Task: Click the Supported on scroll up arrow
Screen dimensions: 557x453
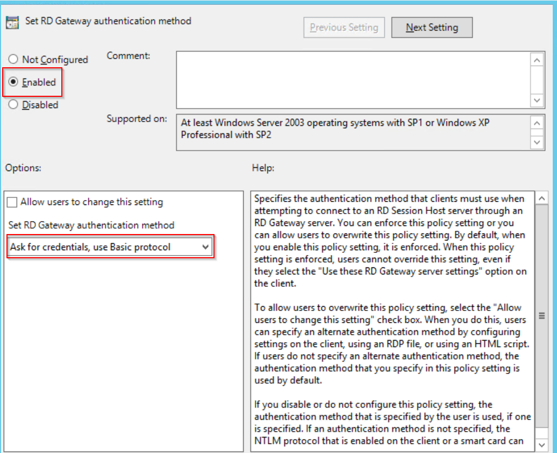Action: coord(537,123)
